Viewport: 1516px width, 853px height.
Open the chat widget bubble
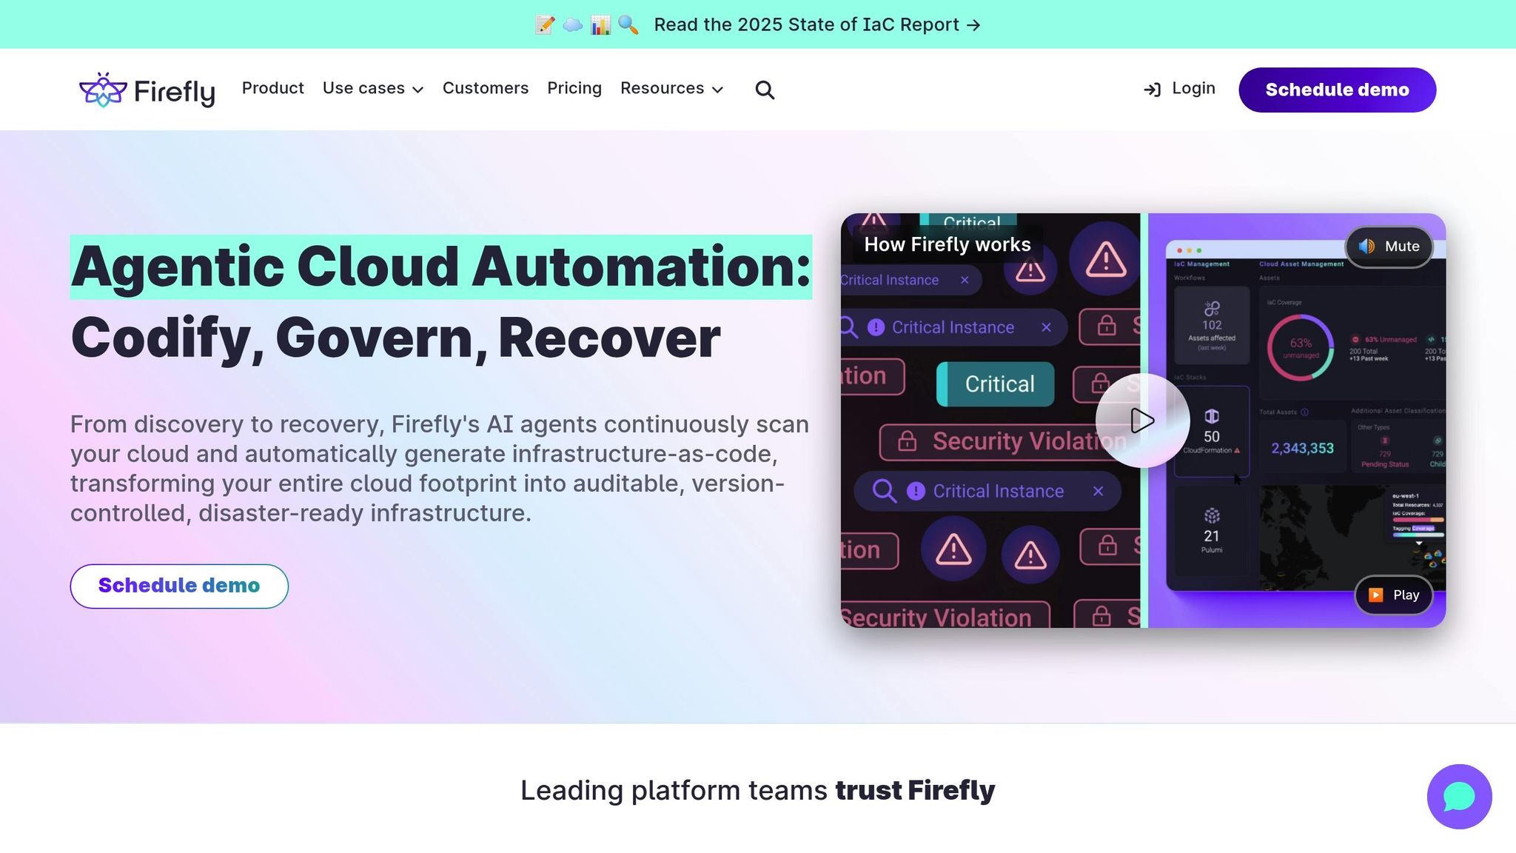pyautogui.click(x=1459, y=797)
